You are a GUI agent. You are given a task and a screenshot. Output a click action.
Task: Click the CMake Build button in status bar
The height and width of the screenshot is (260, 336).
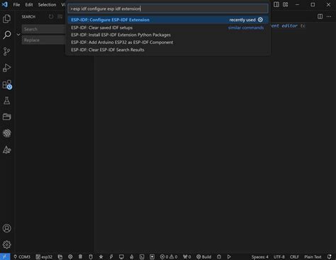(x=203, y=256)
